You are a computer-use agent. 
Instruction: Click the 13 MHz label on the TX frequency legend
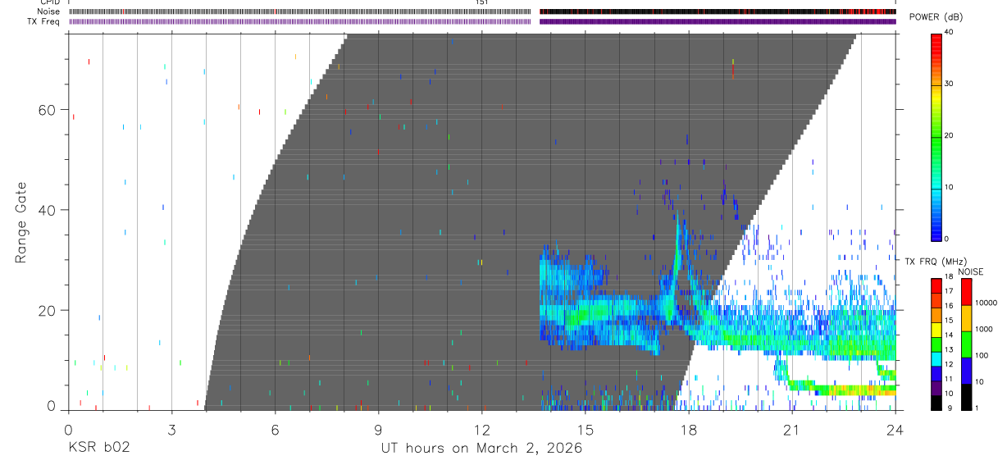pos(948,350)
